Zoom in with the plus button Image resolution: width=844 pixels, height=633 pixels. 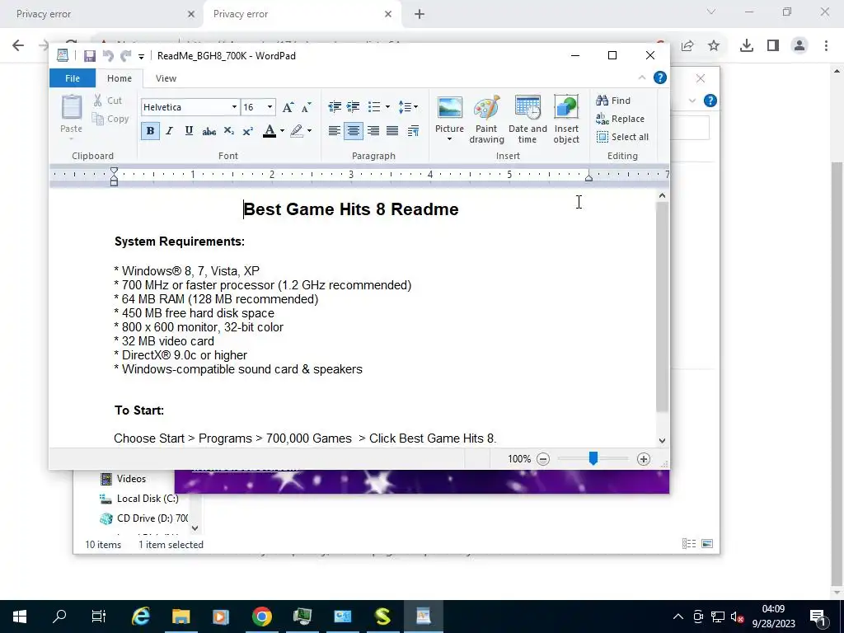coord(643,459)
